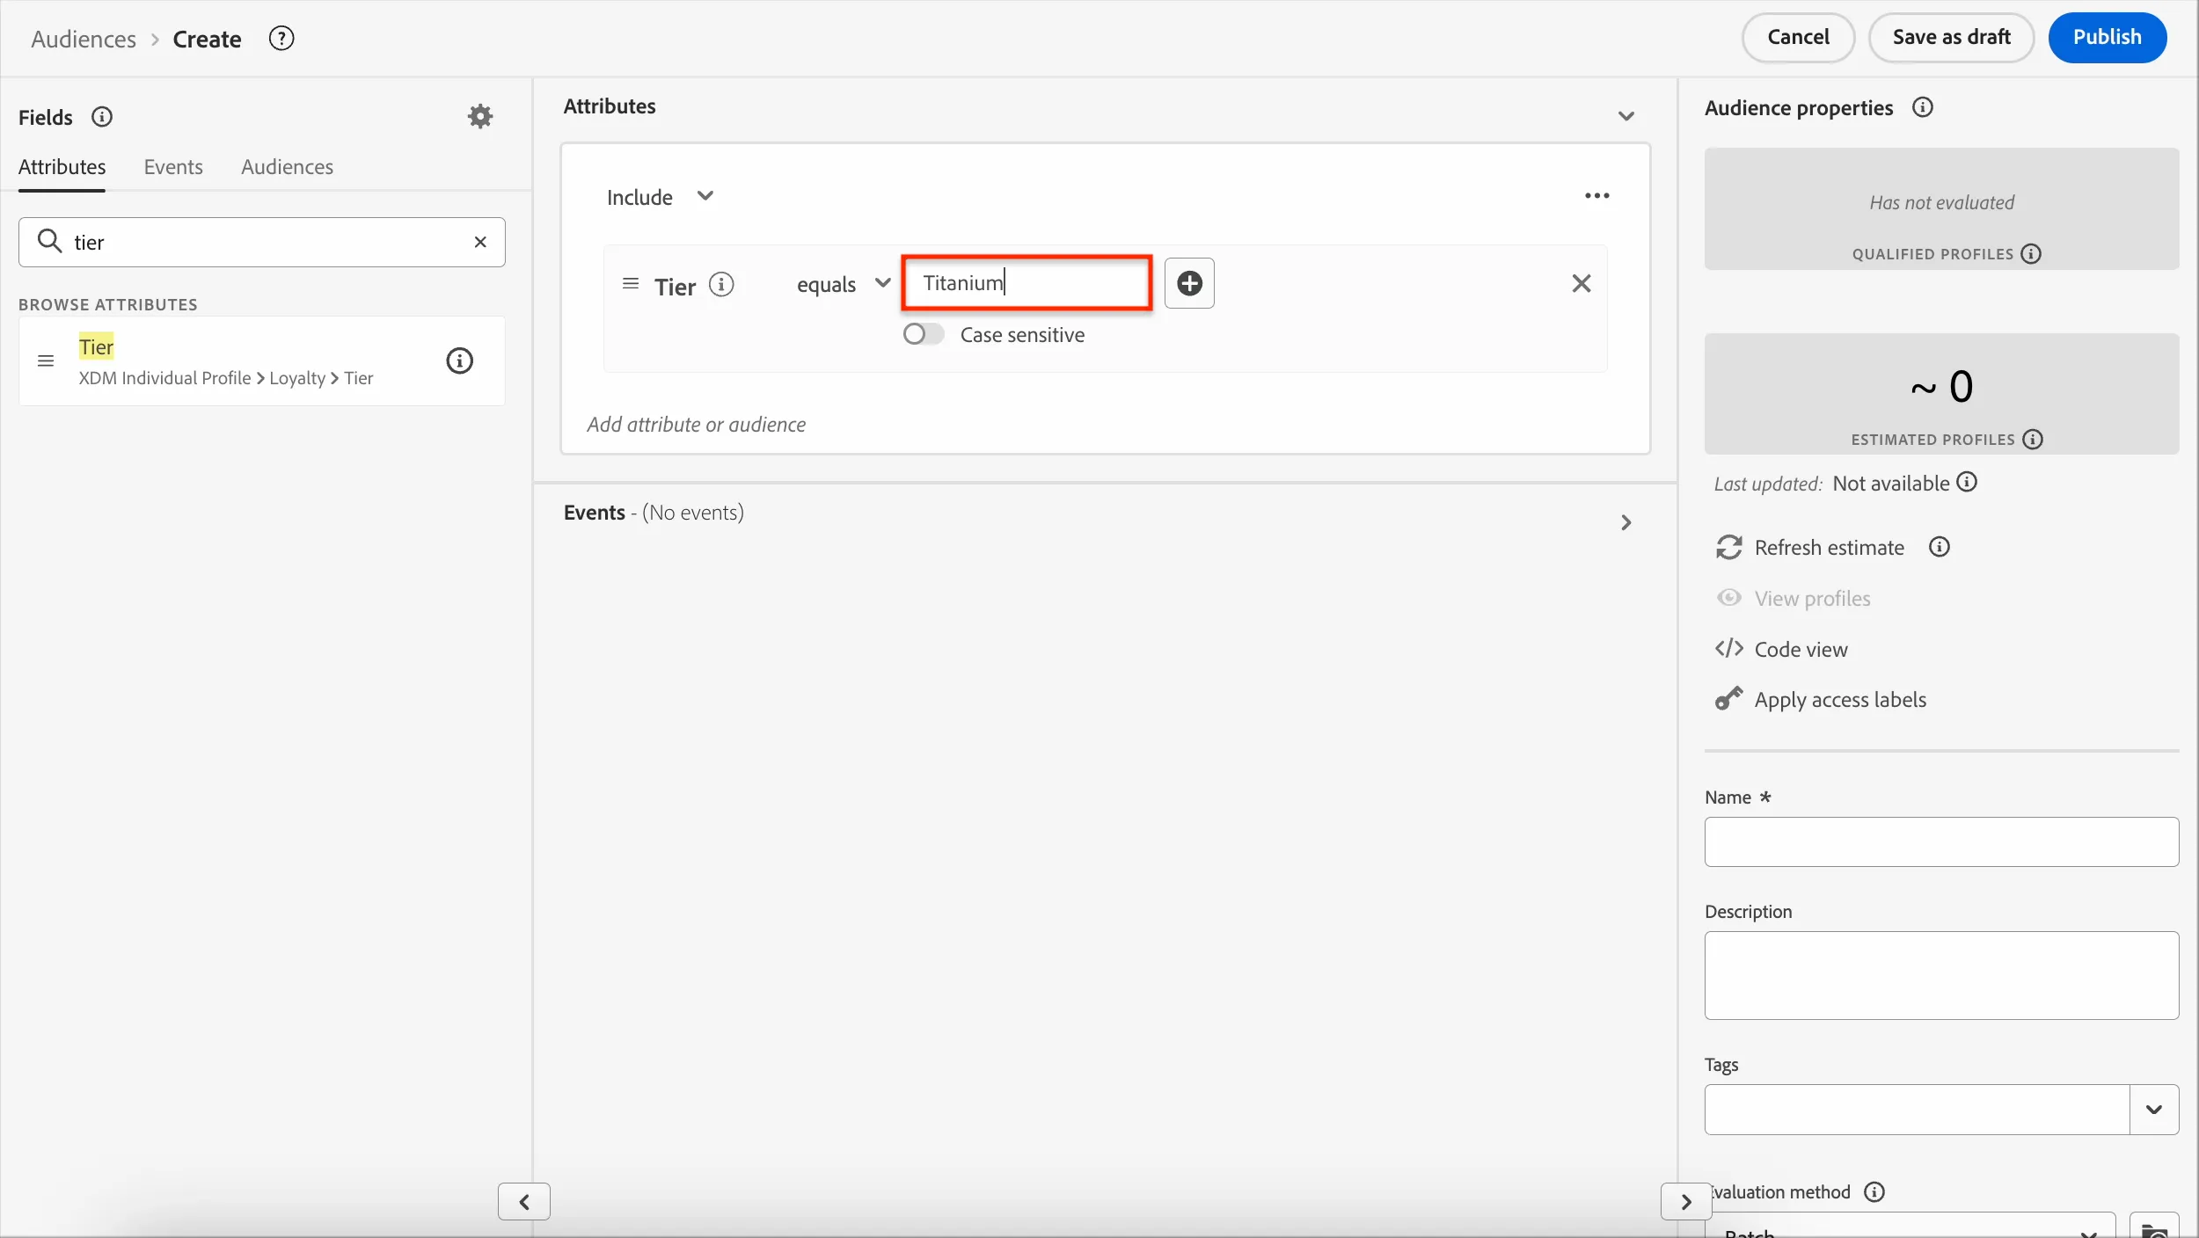This screenshot has height=1238, width=2199.
Task: Grab the drag handle of Tier list item
Action: click(46, 360)
